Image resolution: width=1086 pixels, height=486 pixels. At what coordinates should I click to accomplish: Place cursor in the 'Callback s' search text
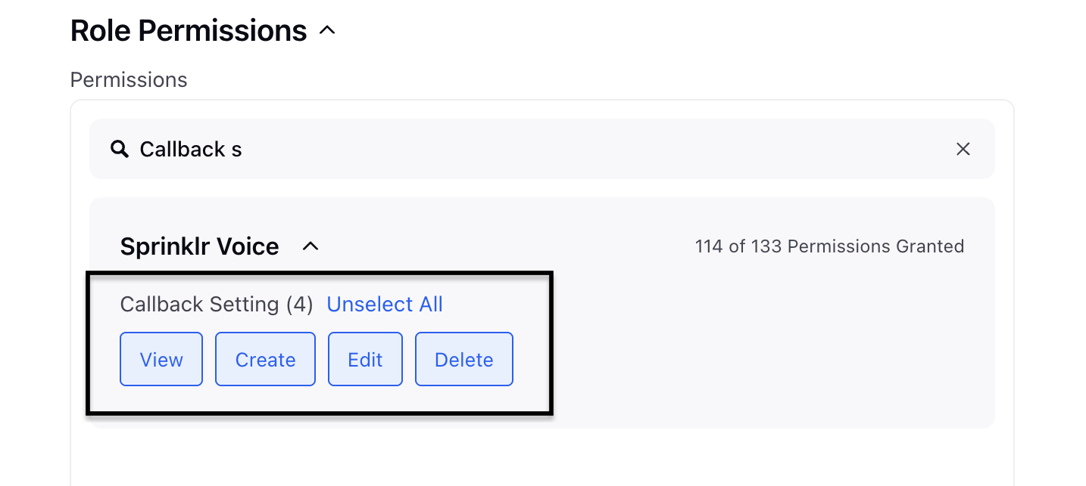[191, 149]
